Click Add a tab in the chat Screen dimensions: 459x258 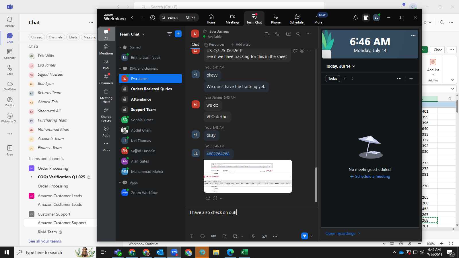tap(241, 44)
